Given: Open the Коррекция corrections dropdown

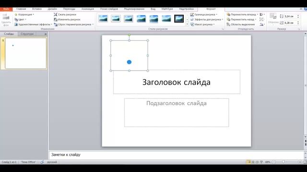Looking at the screenshot, I should click(24, 15).
